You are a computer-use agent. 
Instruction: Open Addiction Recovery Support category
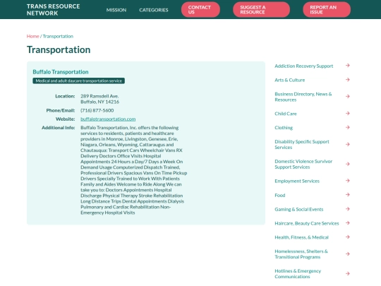(303, 66)
